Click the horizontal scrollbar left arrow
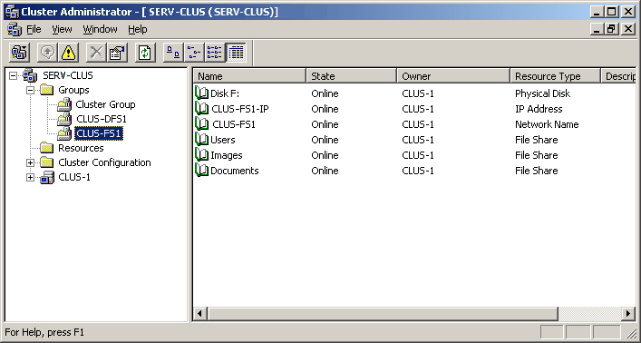The height and width of the screenshot is (343, 641). click(199, 314)
